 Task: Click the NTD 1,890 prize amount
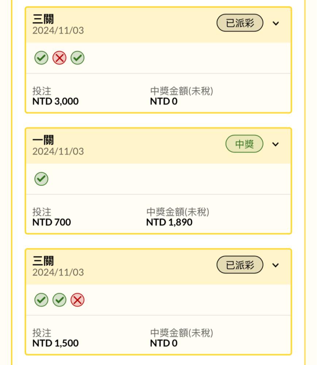(169, 222)
